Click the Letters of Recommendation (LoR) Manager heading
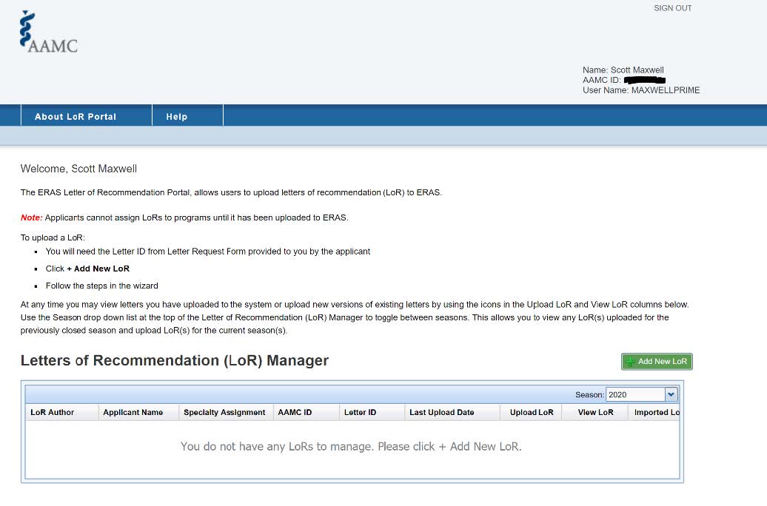This screenshot has height=506, width=767. click(175, 360)
